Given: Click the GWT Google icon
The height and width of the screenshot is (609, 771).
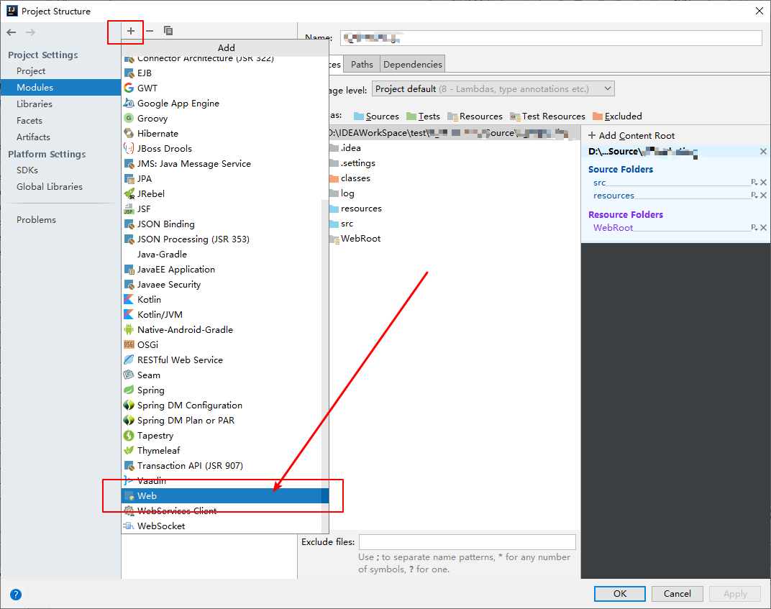Looking at the screenshot, I should [x=129, y=88].
